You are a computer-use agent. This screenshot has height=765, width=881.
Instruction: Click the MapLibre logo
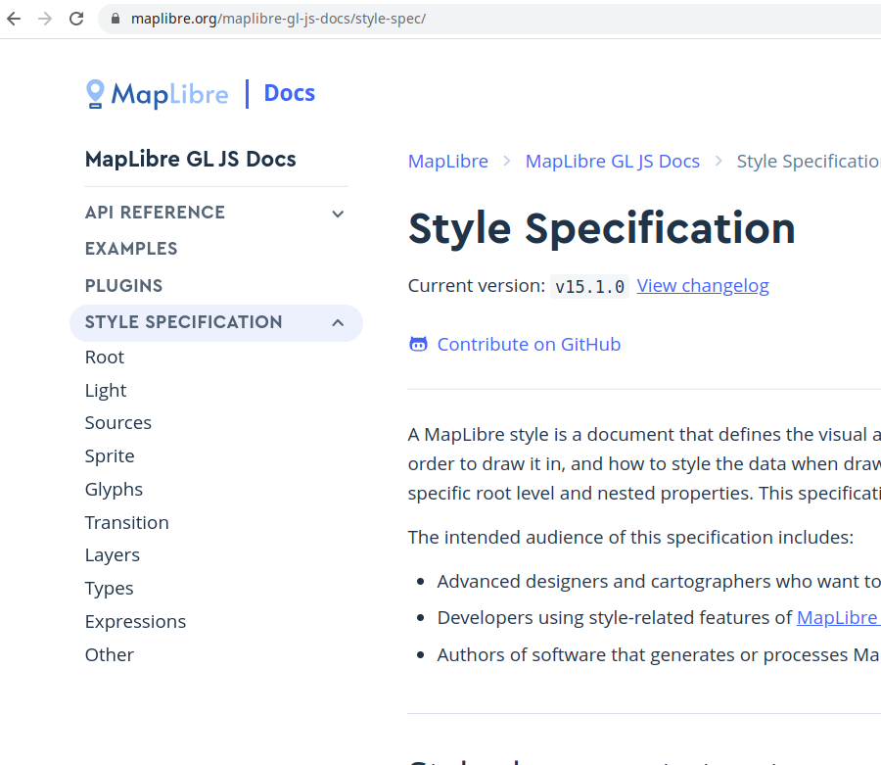(x=158, y=94)
